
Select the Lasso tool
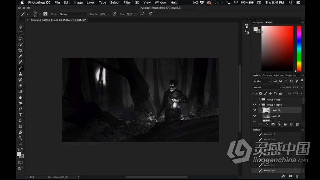coord(21,39)
